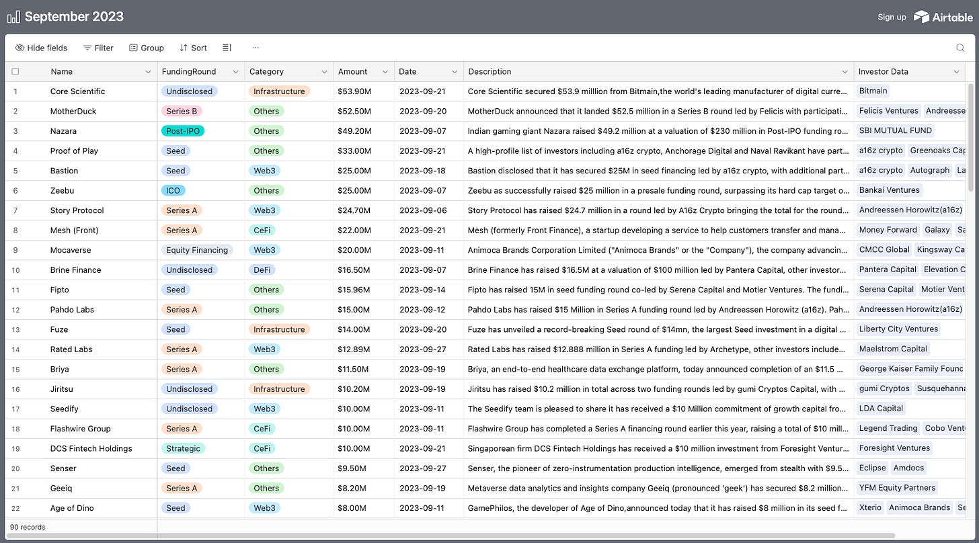979x543 pixels.
Task: Click the 90 records count
Action: point(28,527)
